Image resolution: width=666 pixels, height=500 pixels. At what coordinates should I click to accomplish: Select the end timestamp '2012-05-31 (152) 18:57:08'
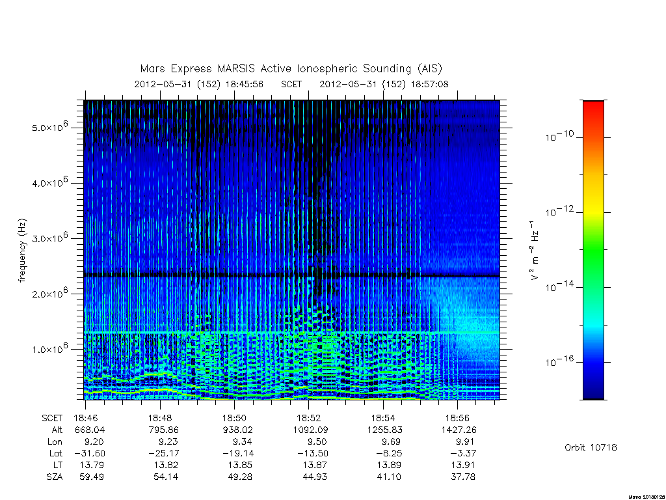click(x=384, y=84)
